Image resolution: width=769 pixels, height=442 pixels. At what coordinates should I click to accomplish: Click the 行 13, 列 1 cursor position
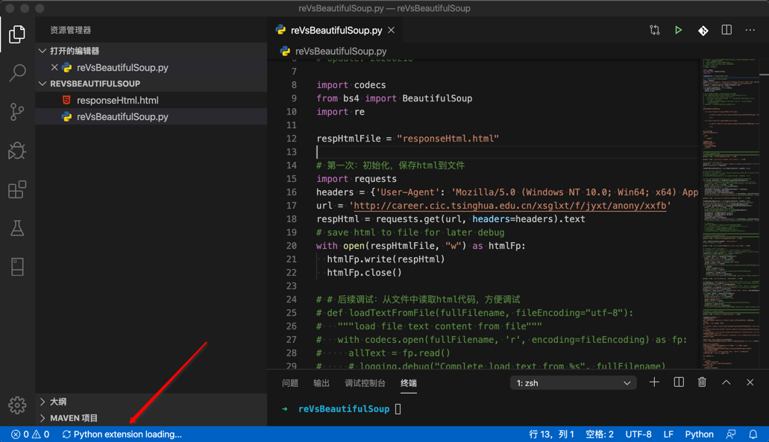tap(551, 434)
